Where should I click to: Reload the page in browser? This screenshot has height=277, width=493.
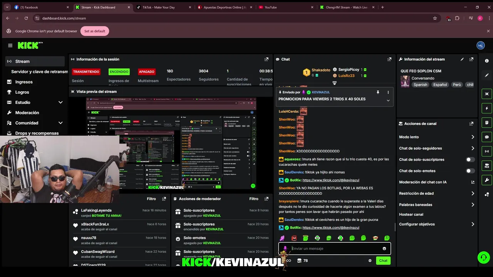click(26, 18)
